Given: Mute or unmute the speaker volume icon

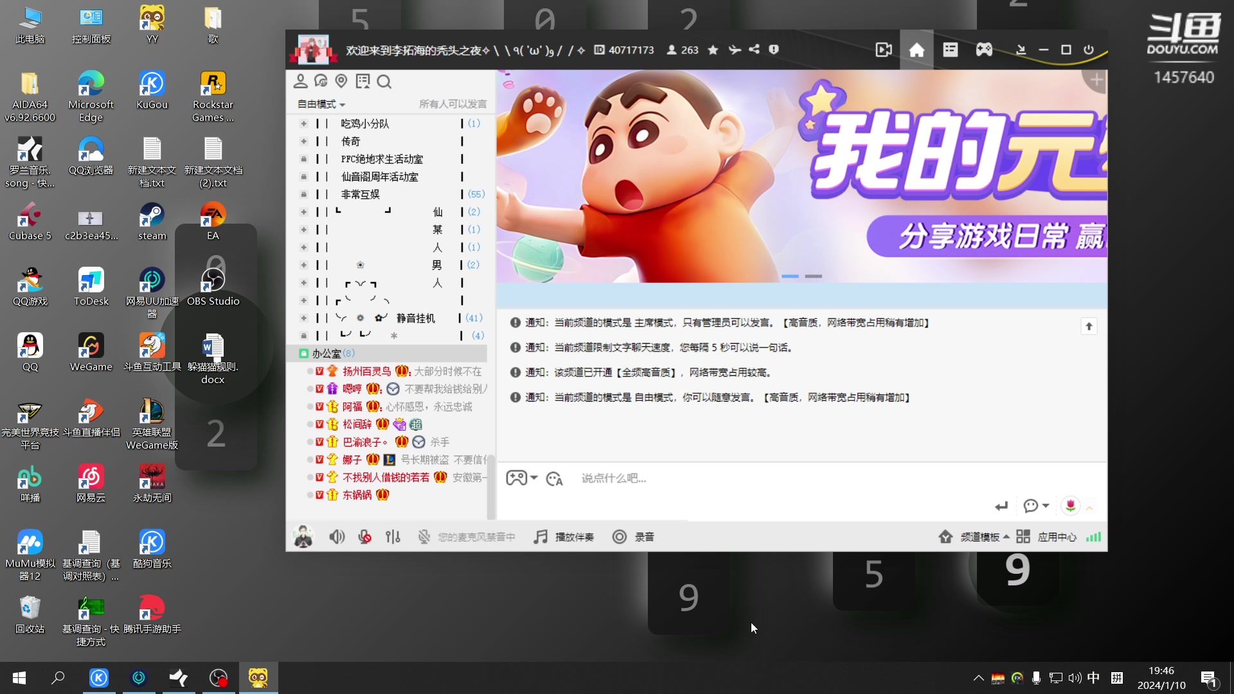Looking at the screenshot, I should 337,537.
